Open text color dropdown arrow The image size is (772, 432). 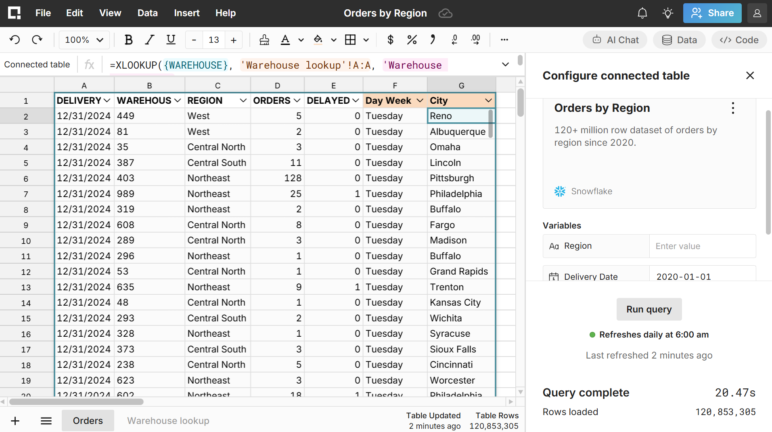pyautogui.click(x=301, y=40)
